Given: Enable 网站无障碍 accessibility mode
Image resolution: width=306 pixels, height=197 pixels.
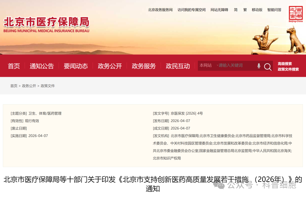Looking at the screenshot, I should pos(219,10).
